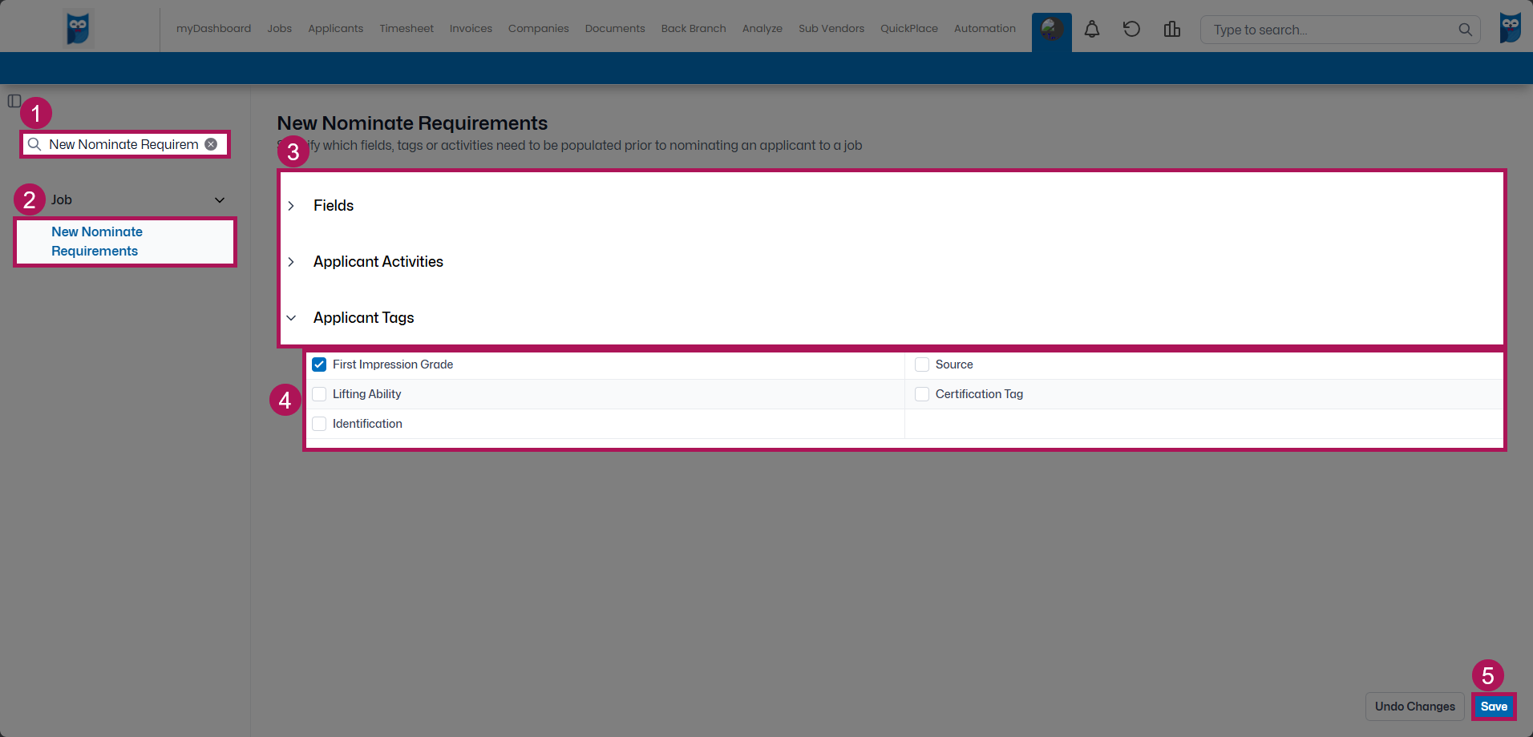Open myDashboard menu

point(213,28)
